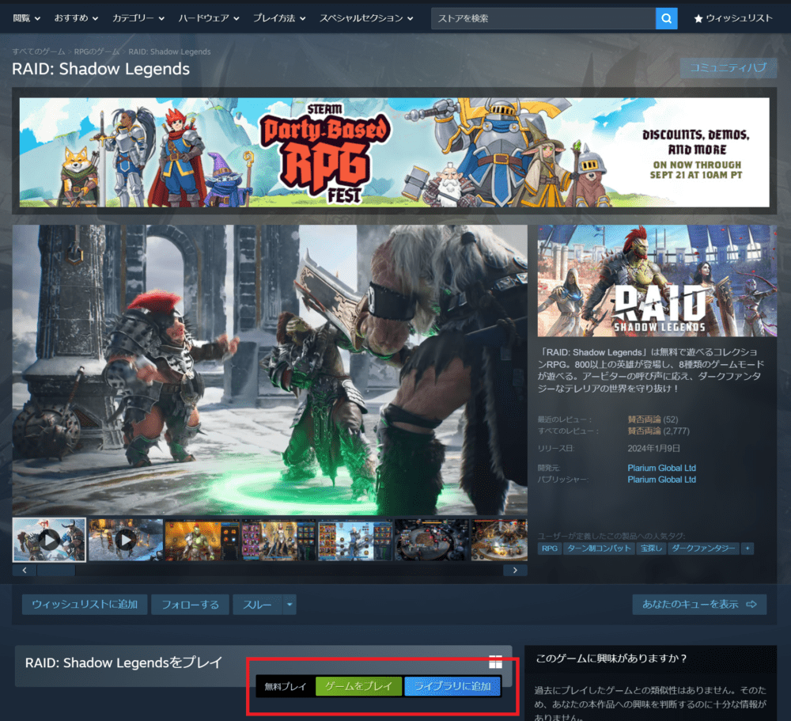
Task: Expand the ハードウェア menu
Action: (x=209, y=18)
